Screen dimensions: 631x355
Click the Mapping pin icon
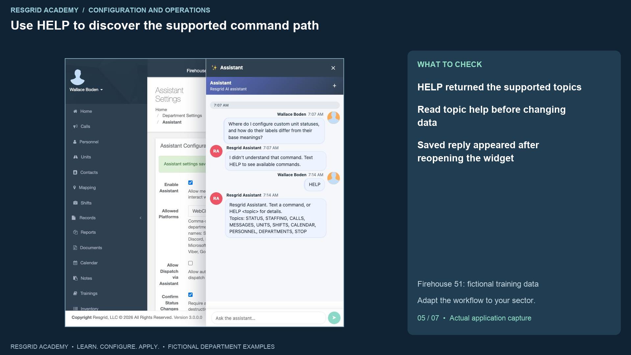[75, 188]
